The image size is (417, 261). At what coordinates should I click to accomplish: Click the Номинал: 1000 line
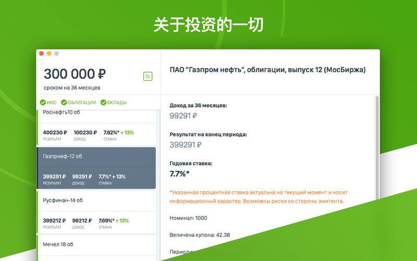coord(188,218)
